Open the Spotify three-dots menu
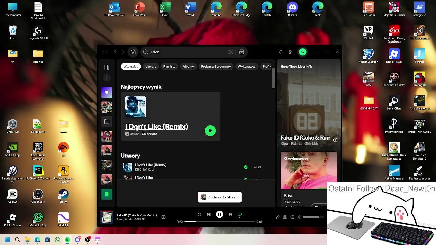Viewport: 436px width, 245px height. (105, 52)
